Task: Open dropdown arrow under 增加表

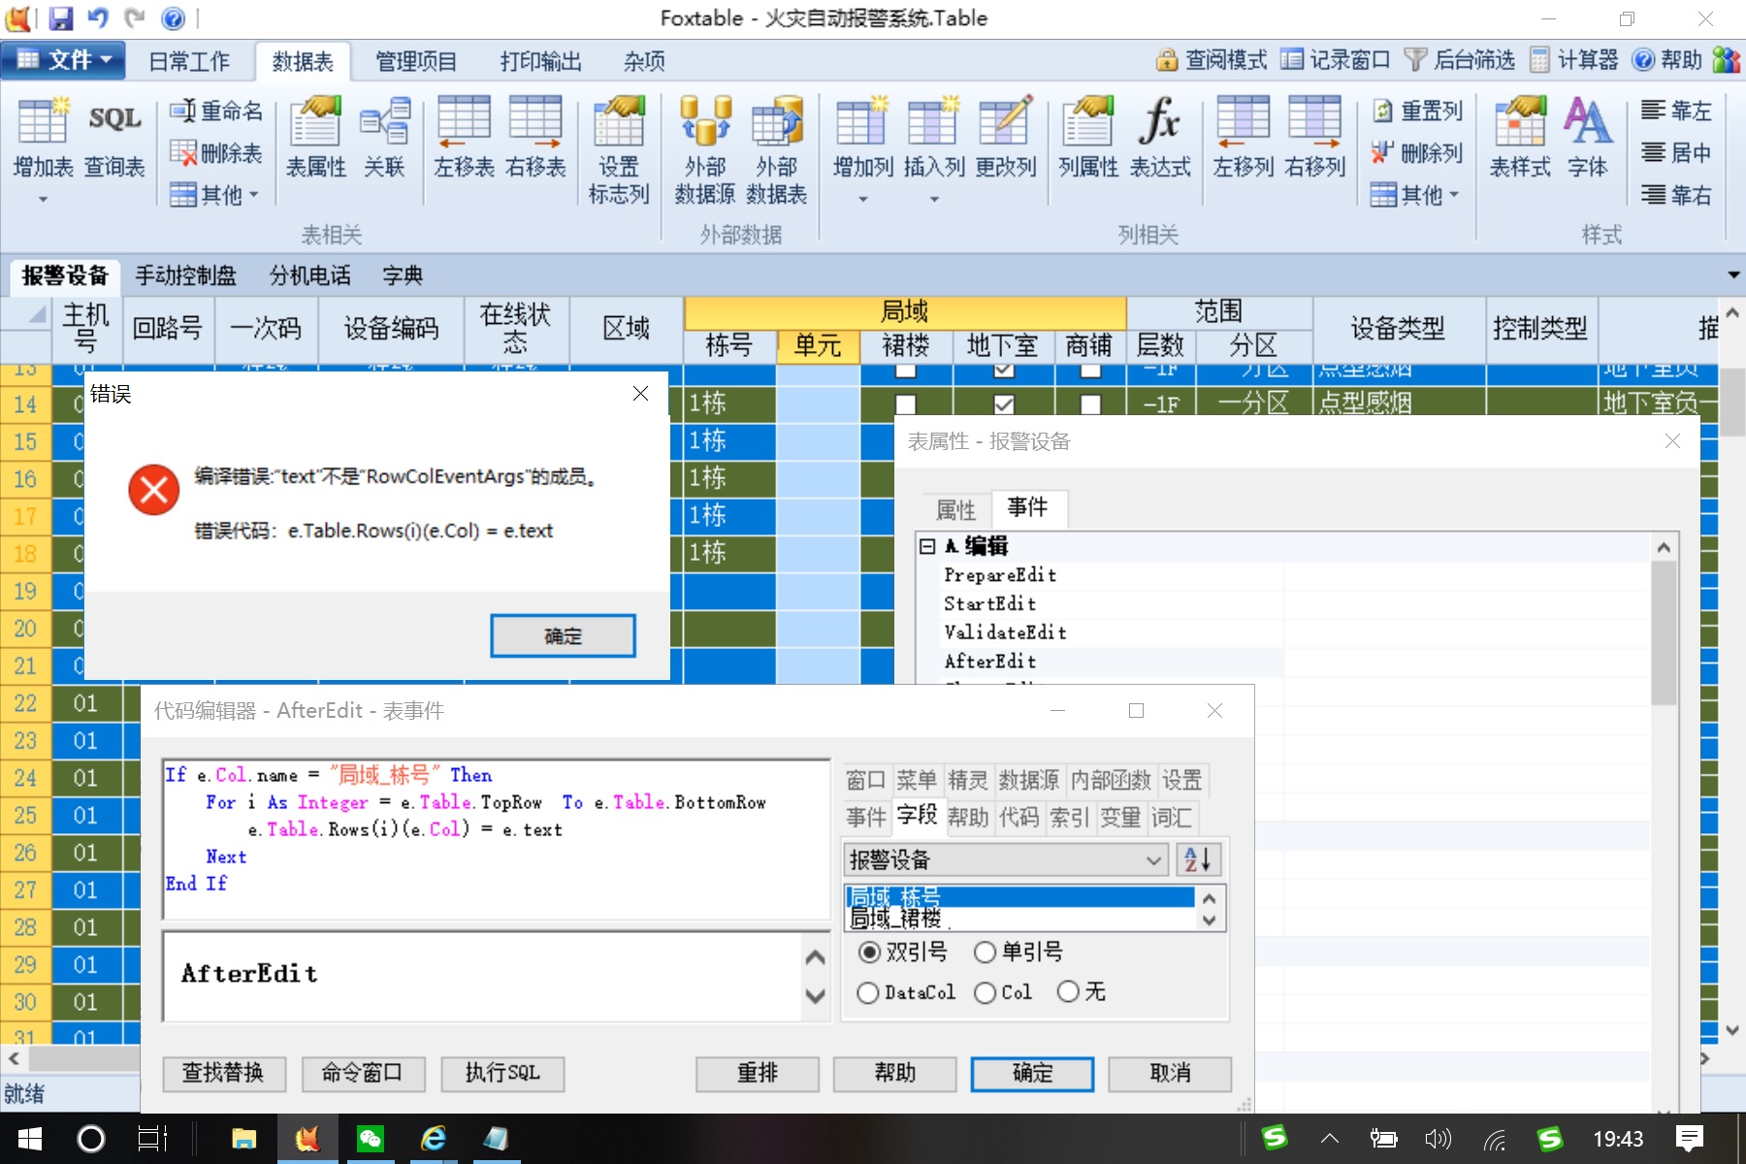Action: 43,199
